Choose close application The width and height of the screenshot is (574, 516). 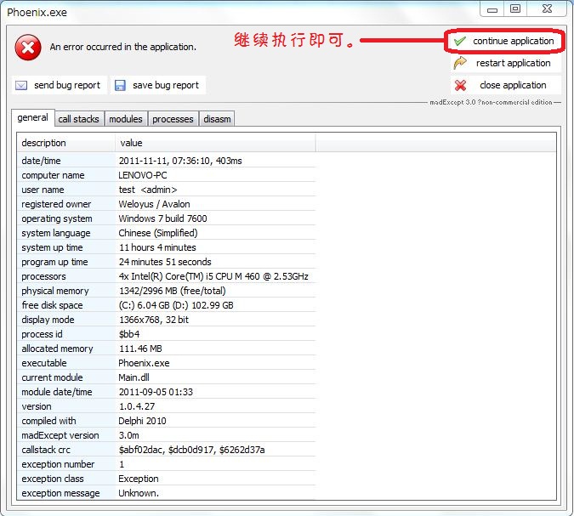[505, 85]
